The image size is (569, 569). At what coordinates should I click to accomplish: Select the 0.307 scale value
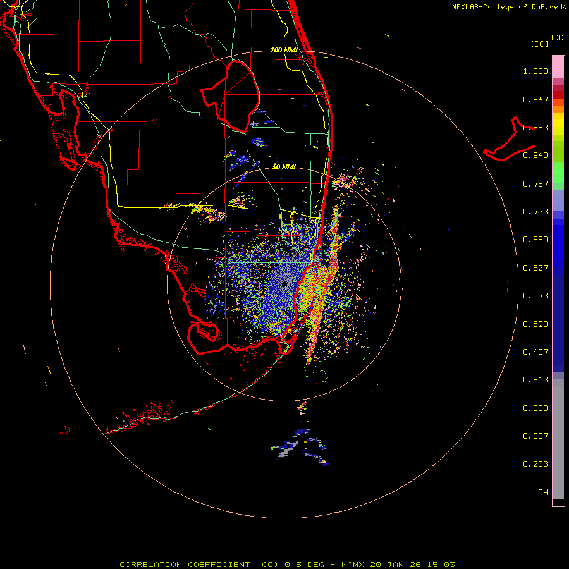(x=535, y=436)
